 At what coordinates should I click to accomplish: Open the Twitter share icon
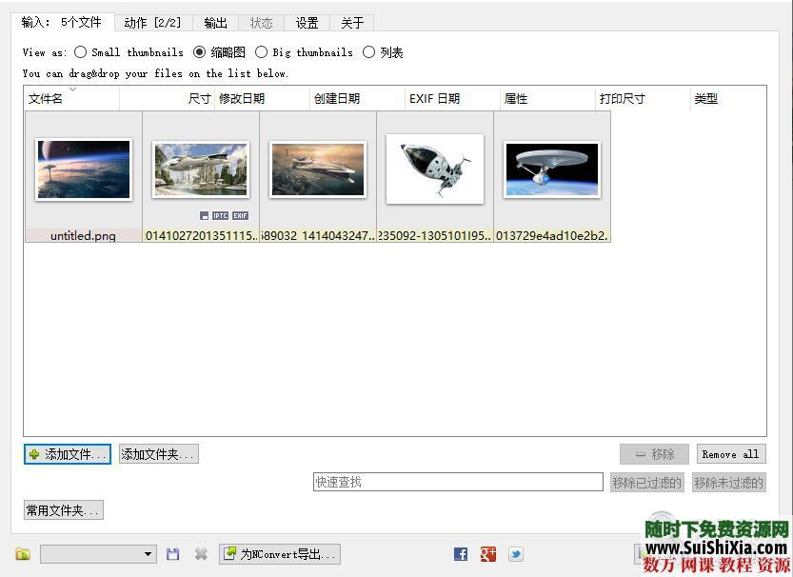click(515, 554)
